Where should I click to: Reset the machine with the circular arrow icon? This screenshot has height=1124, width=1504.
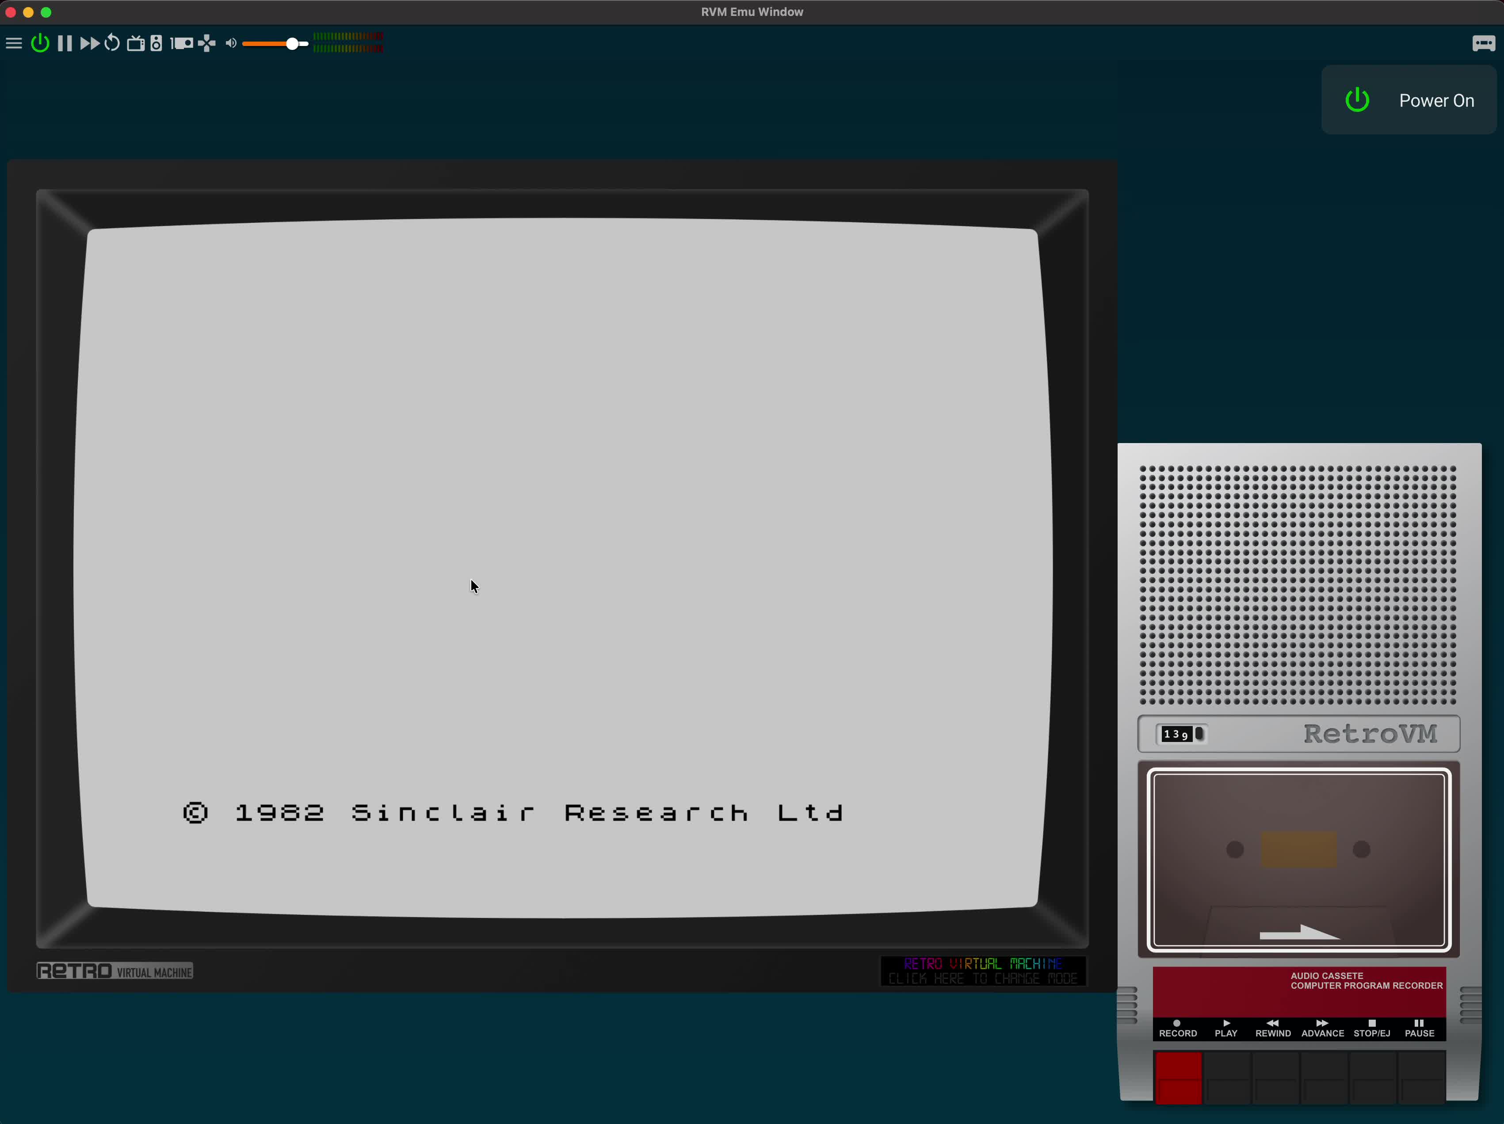click(112, 43)
